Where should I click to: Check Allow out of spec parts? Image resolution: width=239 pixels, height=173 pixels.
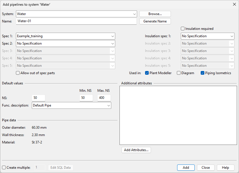point(18,73)
